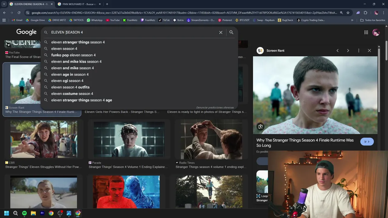Click in the Google search text field
388x218 pixels.
tap(133, 32)
